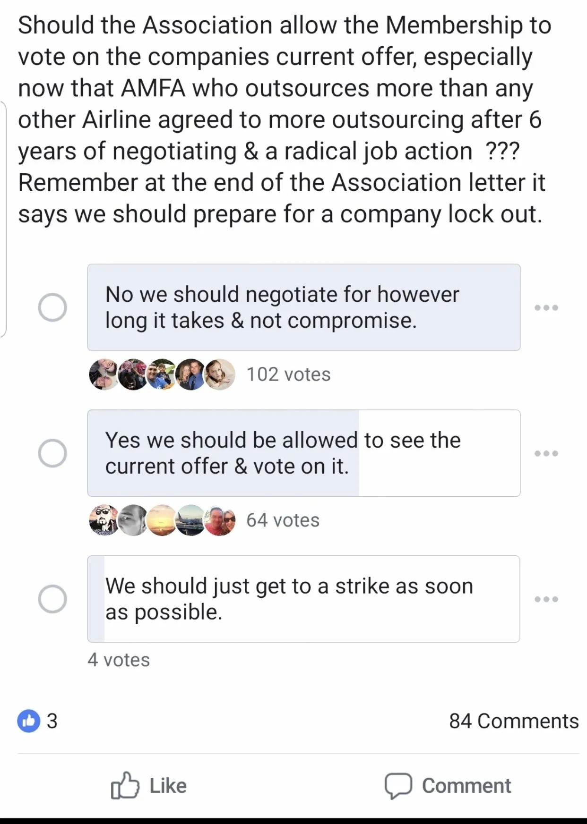Viewport: 587px width, 824px height.
Task: Click the first voter avatar under the 102 votes option
Action: point(104,374)
